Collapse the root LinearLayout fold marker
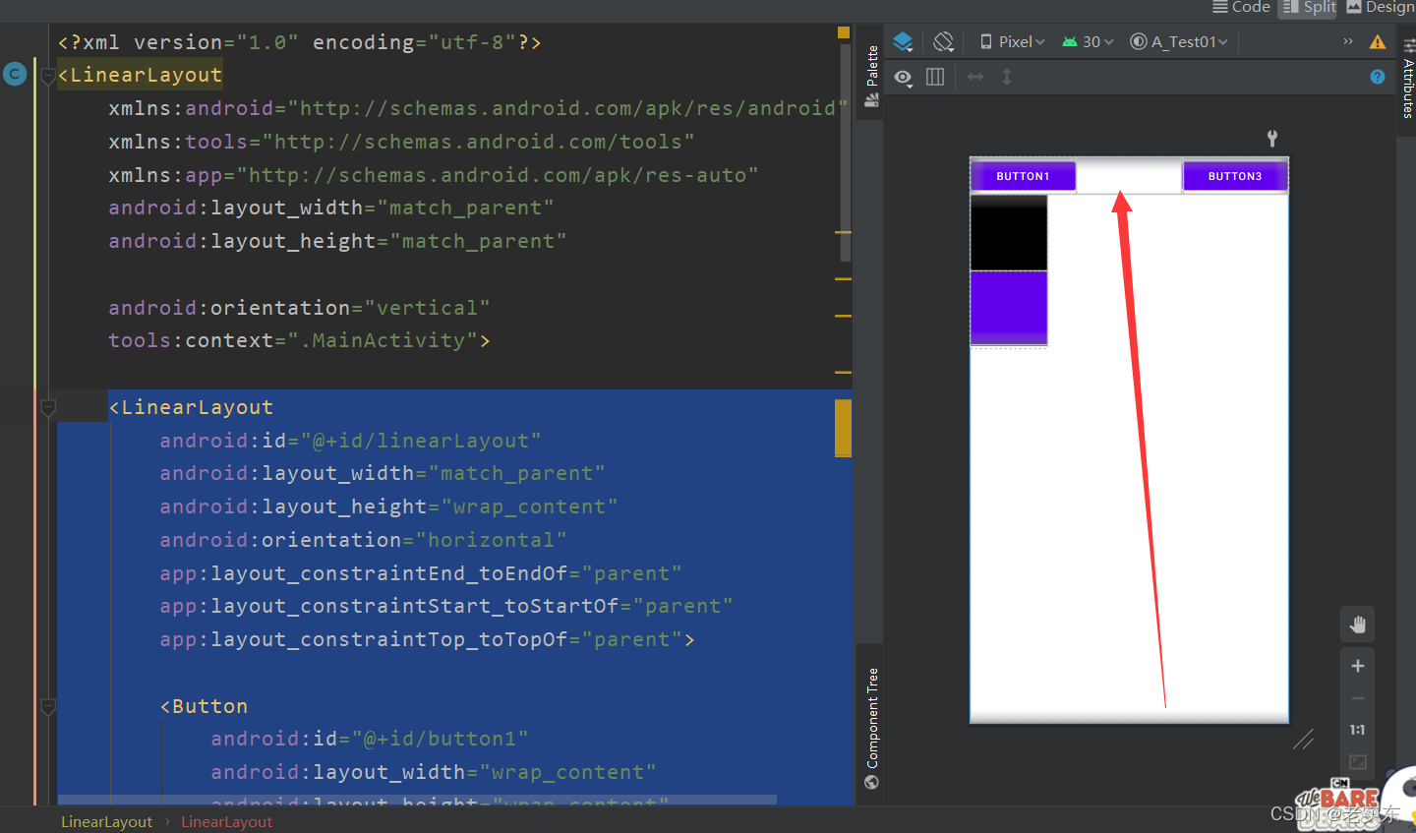1416x833 pixels. [x=48, y=76]
